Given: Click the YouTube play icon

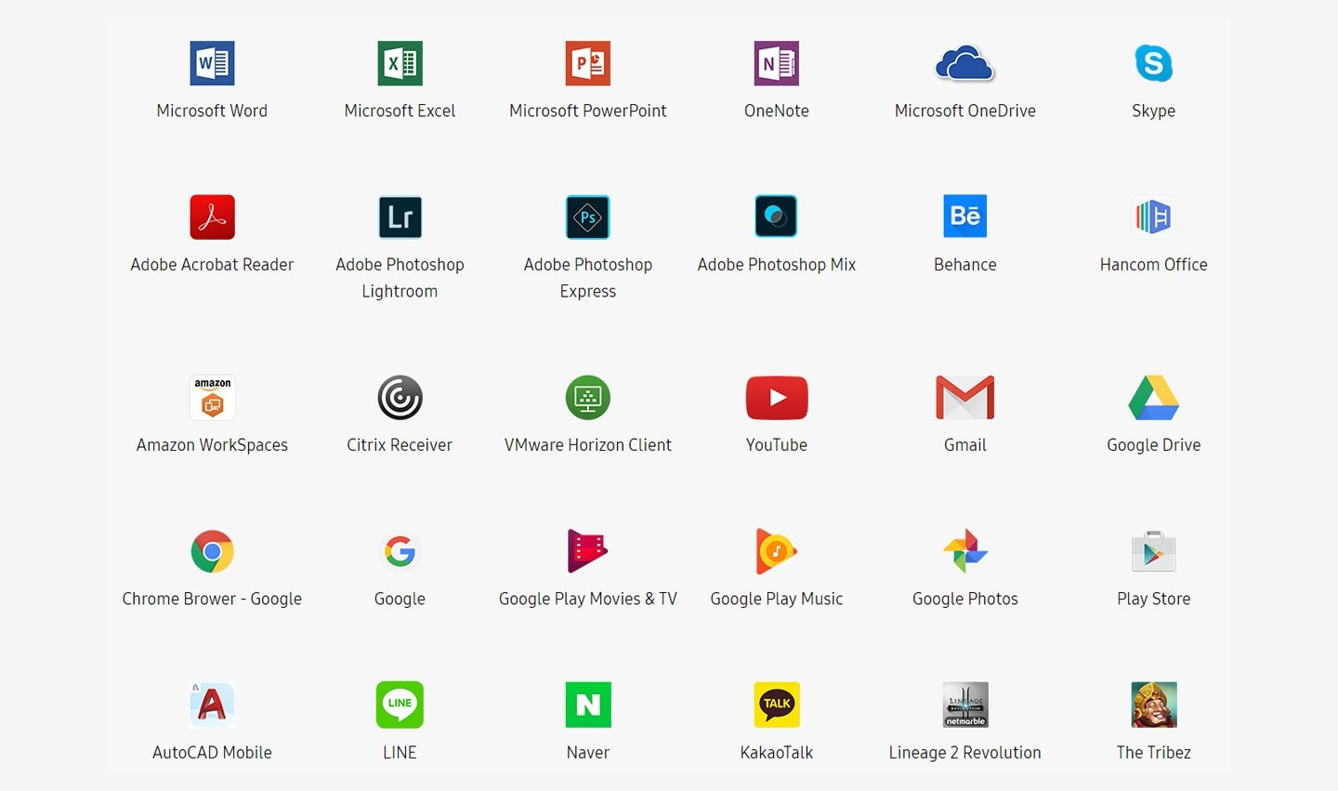Looking at the screenshot, I should click(x=777, y=398).
